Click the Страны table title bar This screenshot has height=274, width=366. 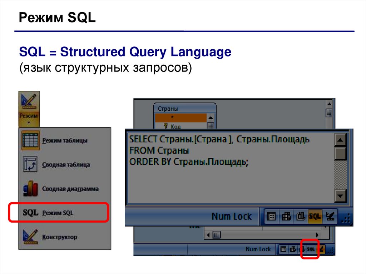click(x=185, y=109)
